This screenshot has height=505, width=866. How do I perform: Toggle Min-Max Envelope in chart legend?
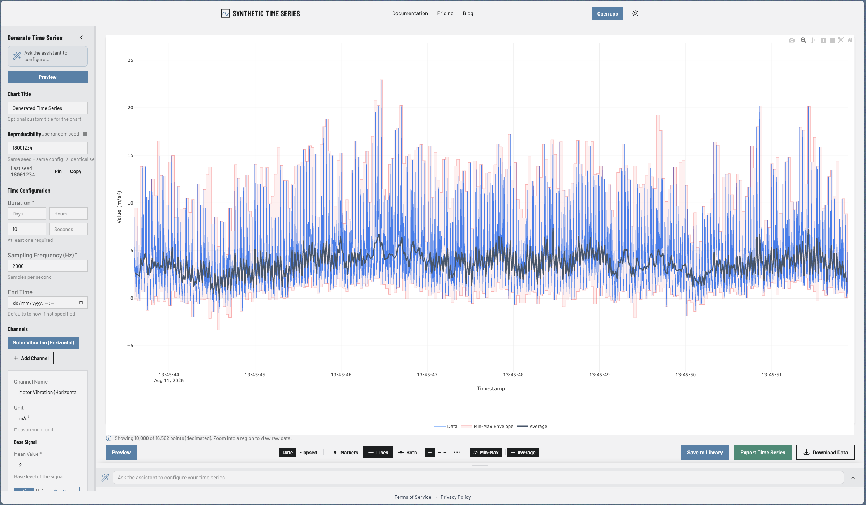[x=488, y=427]
